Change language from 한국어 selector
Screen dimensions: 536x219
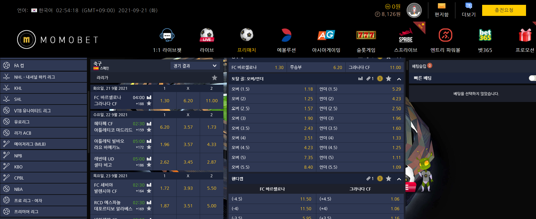[x=42, y=10]
